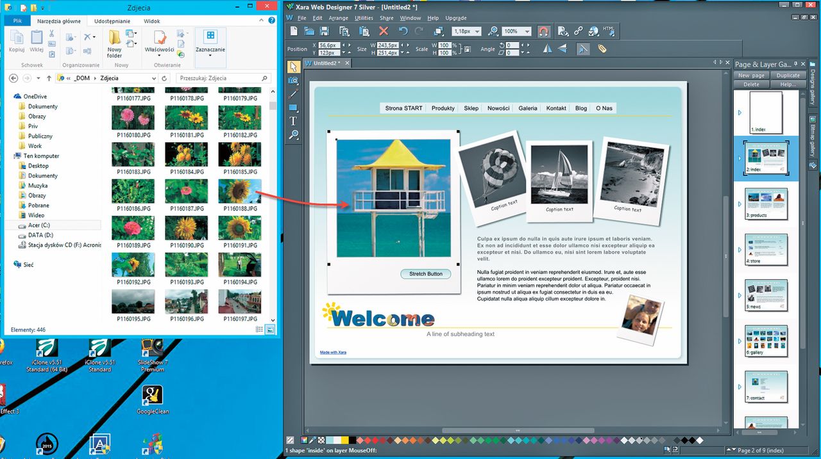Viewport: 821px width, 459px height.
Task: Toggle the lock aspect ratio padlock
Action: (x=468, y=49)
